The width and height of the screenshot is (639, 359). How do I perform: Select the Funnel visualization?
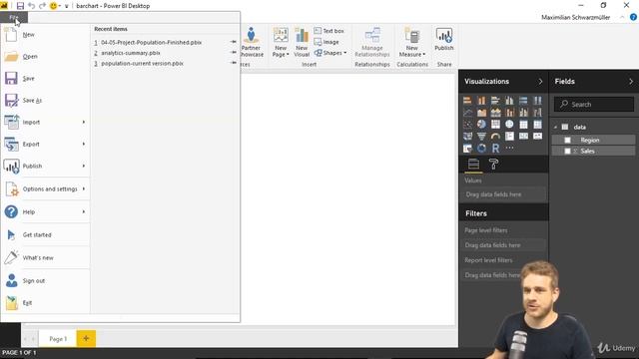coord(481,136)
